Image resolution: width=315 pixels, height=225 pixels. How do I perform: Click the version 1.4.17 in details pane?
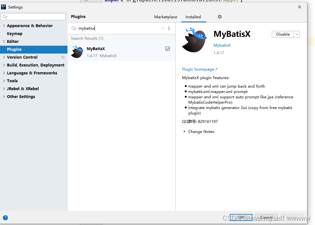click(x=219, y=53)
